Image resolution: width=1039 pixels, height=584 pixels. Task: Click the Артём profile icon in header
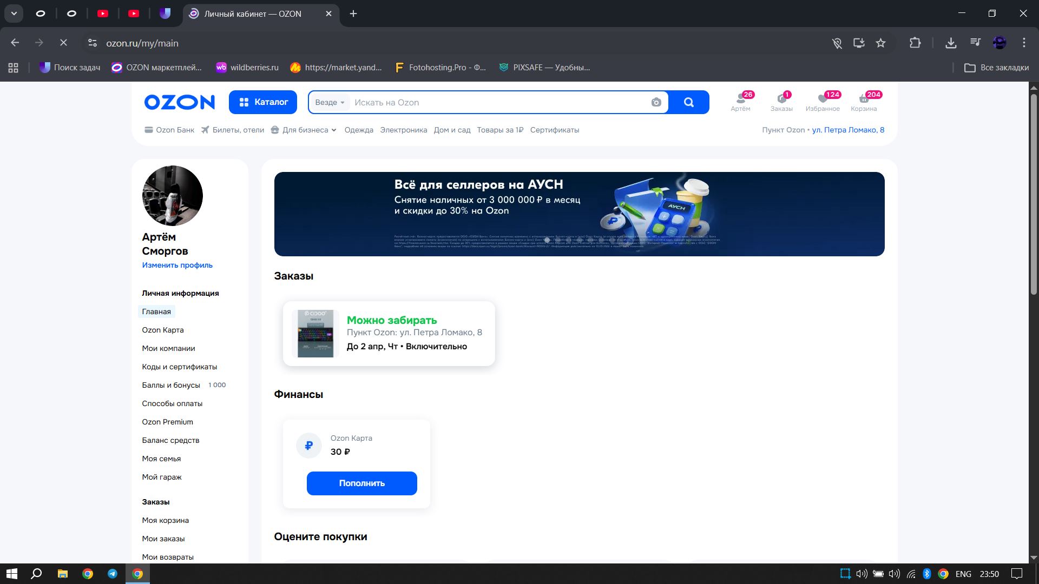[x=740, y=101]
